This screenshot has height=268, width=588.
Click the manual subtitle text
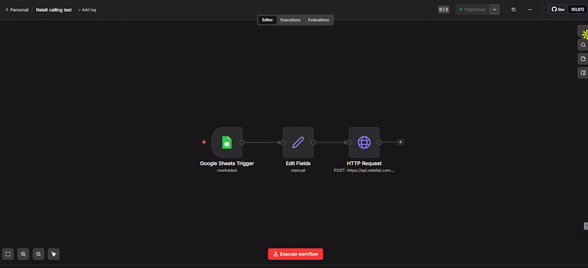(298, 170)
